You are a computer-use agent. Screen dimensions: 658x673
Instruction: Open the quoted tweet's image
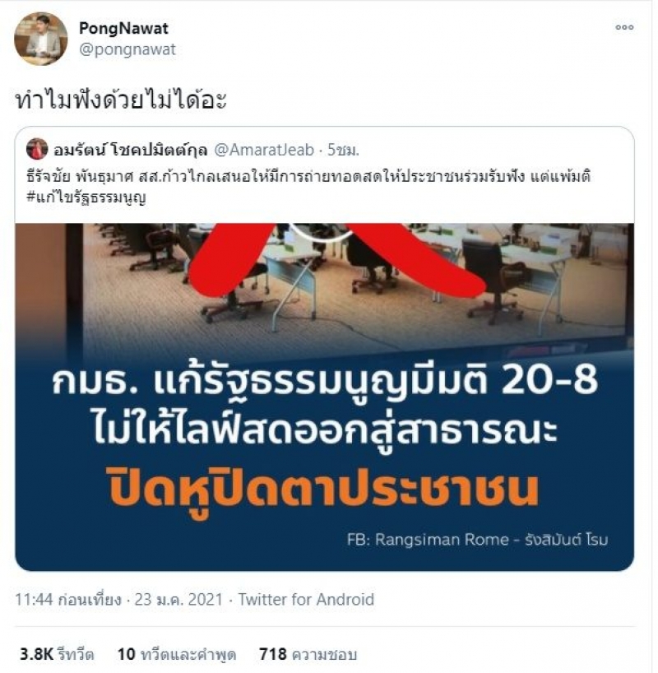pyautogui.click(x=325, y=397)
